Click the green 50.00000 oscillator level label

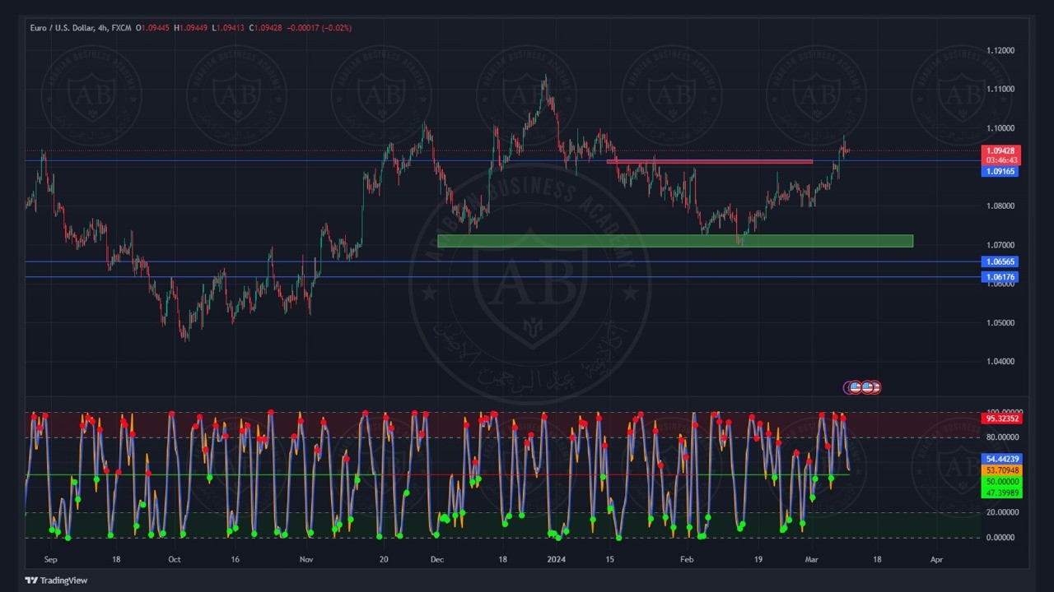coord(1002,482)
